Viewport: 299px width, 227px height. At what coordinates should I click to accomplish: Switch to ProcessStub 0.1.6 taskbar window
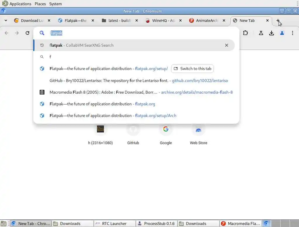(157, 223)
